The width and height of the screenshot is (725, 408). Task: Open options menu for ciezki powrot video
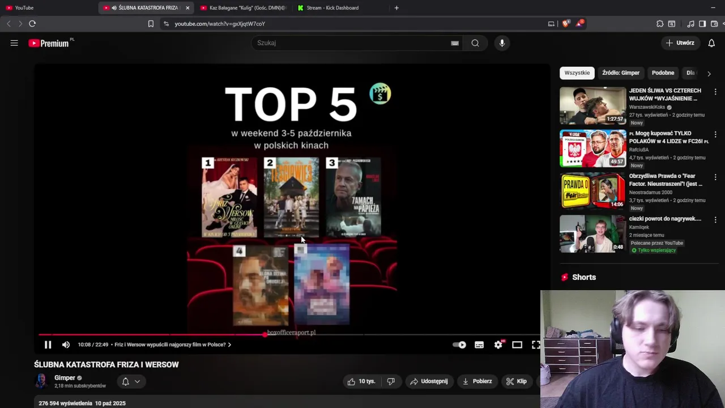(x=715, y=220)
